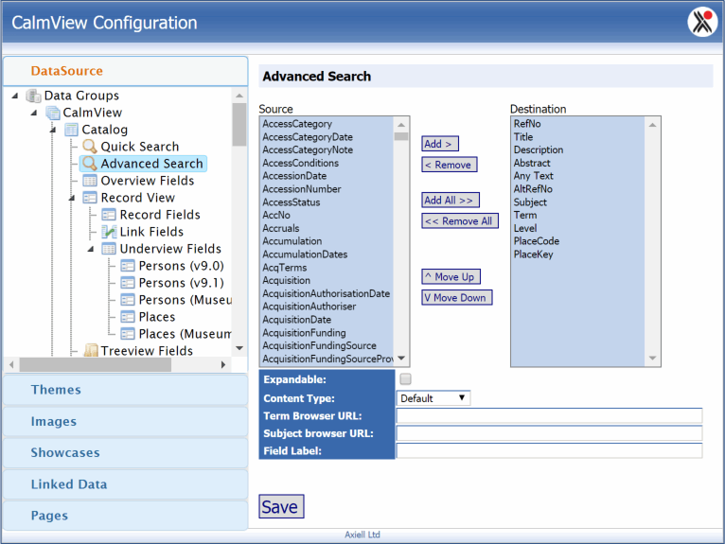The image size is (725, 544).
Task: Focus the Field Label input field
Action: 549,450
